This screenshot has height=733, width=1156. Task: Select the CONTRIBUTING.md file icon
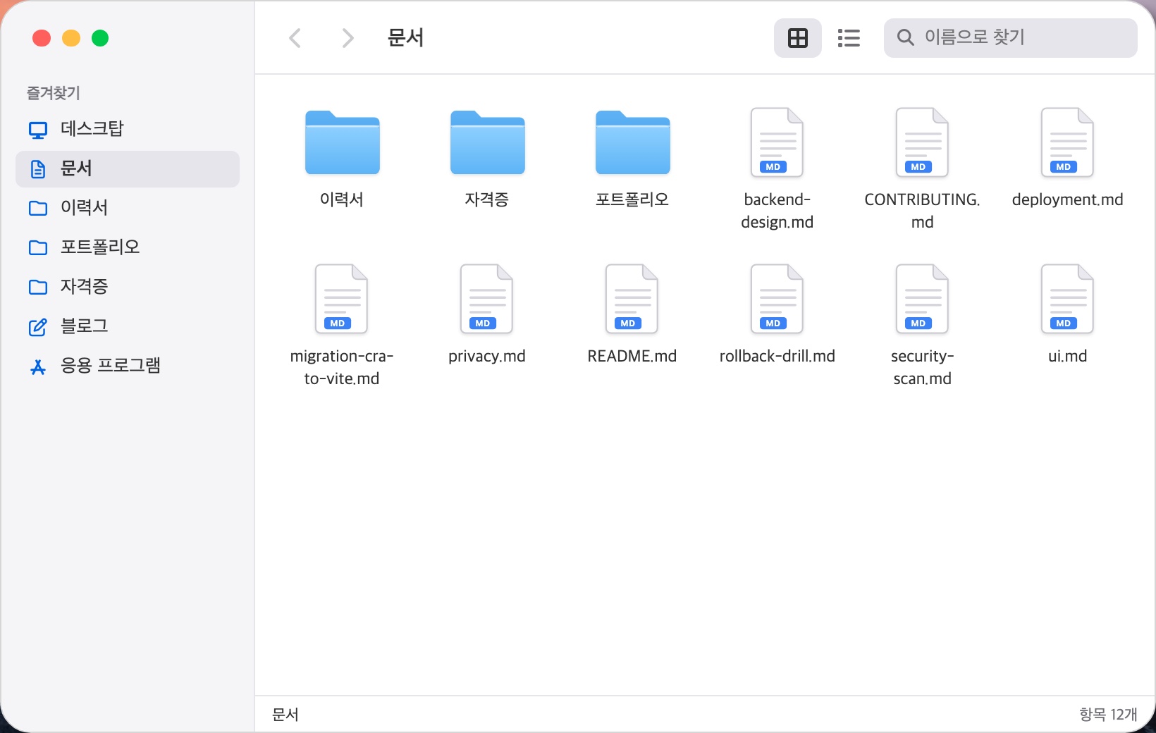pyautogui.click(x=922, y=142)
